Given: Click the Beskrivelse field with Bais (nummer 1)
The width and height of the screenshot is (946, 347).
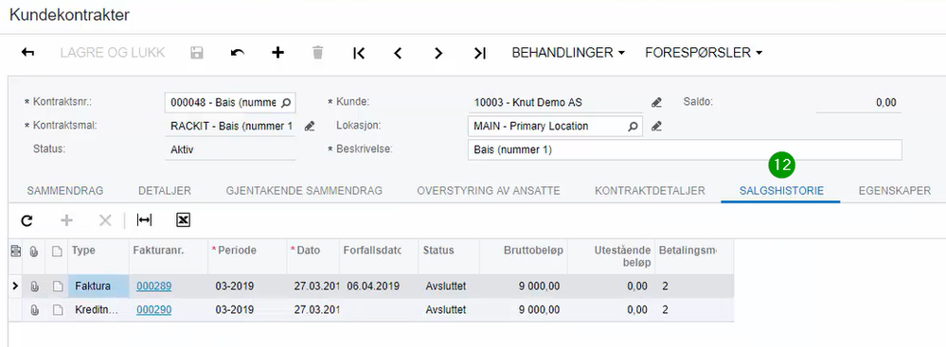Looking at the screenshot, I should 685,150.
